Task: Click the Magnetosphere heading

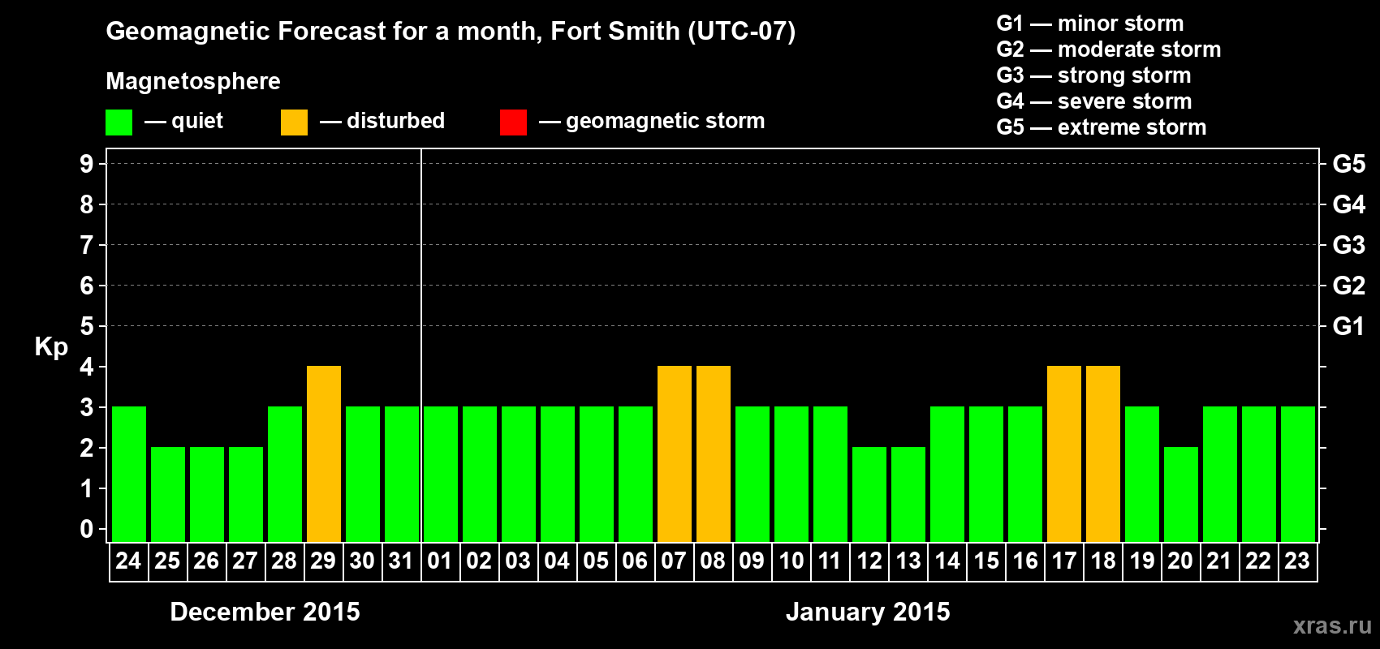Action: pyautogui.click(x=193, y=82)
